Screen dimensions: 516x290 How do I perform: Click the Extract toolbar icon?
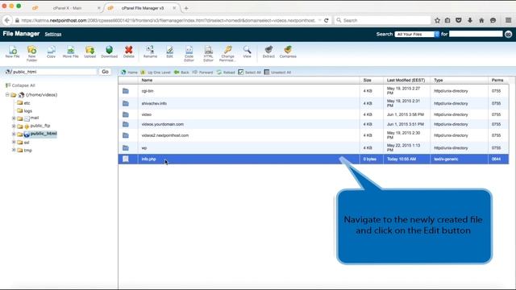pyautogui.click(x=268, y=52)
